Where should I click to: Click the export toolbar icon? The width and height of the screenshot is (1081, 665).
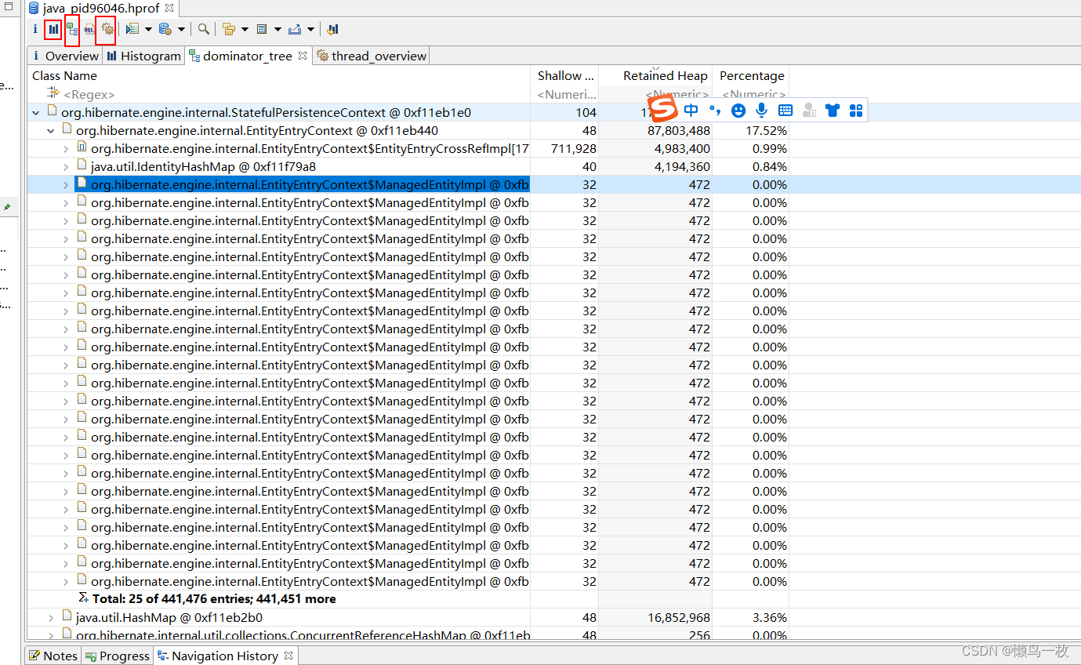tap(295, 30)
